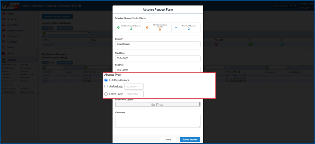Select the Leave Early radio button
This screenshot has height=144, width=315.
pos(106,94)
